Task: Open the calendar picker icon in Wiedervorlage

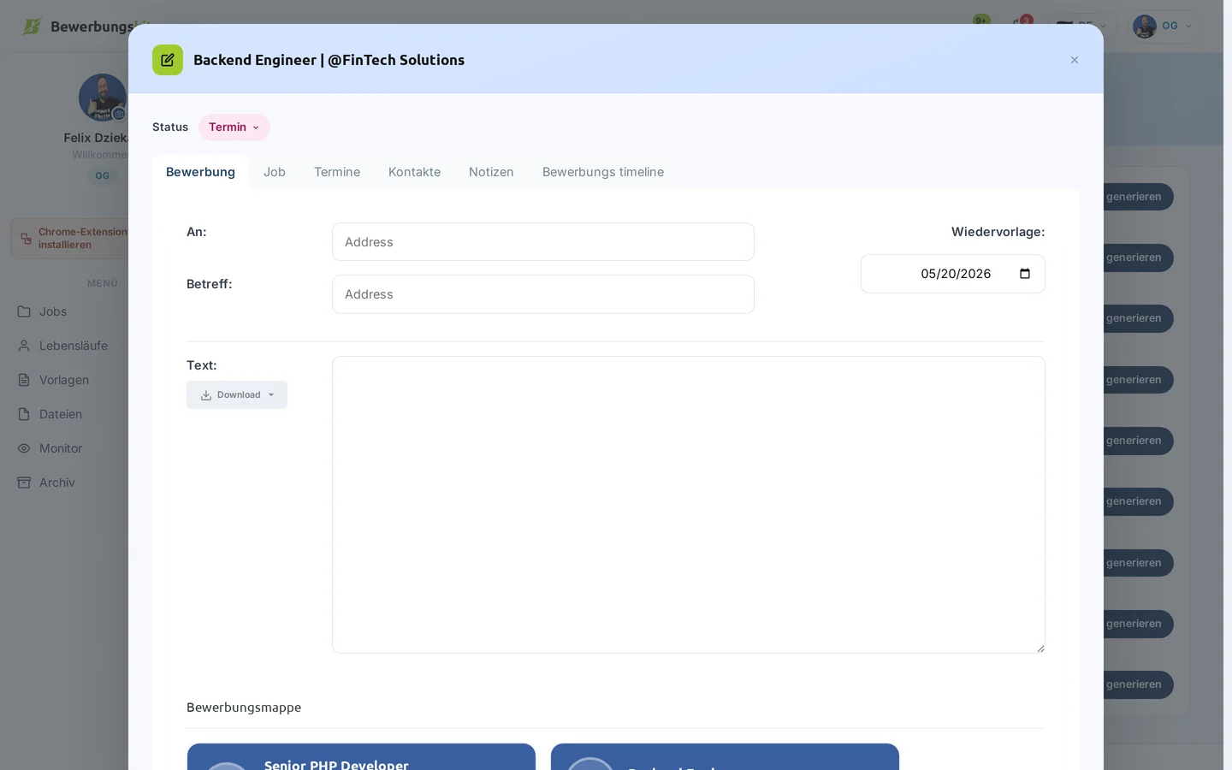Action: pos(1025,274)
